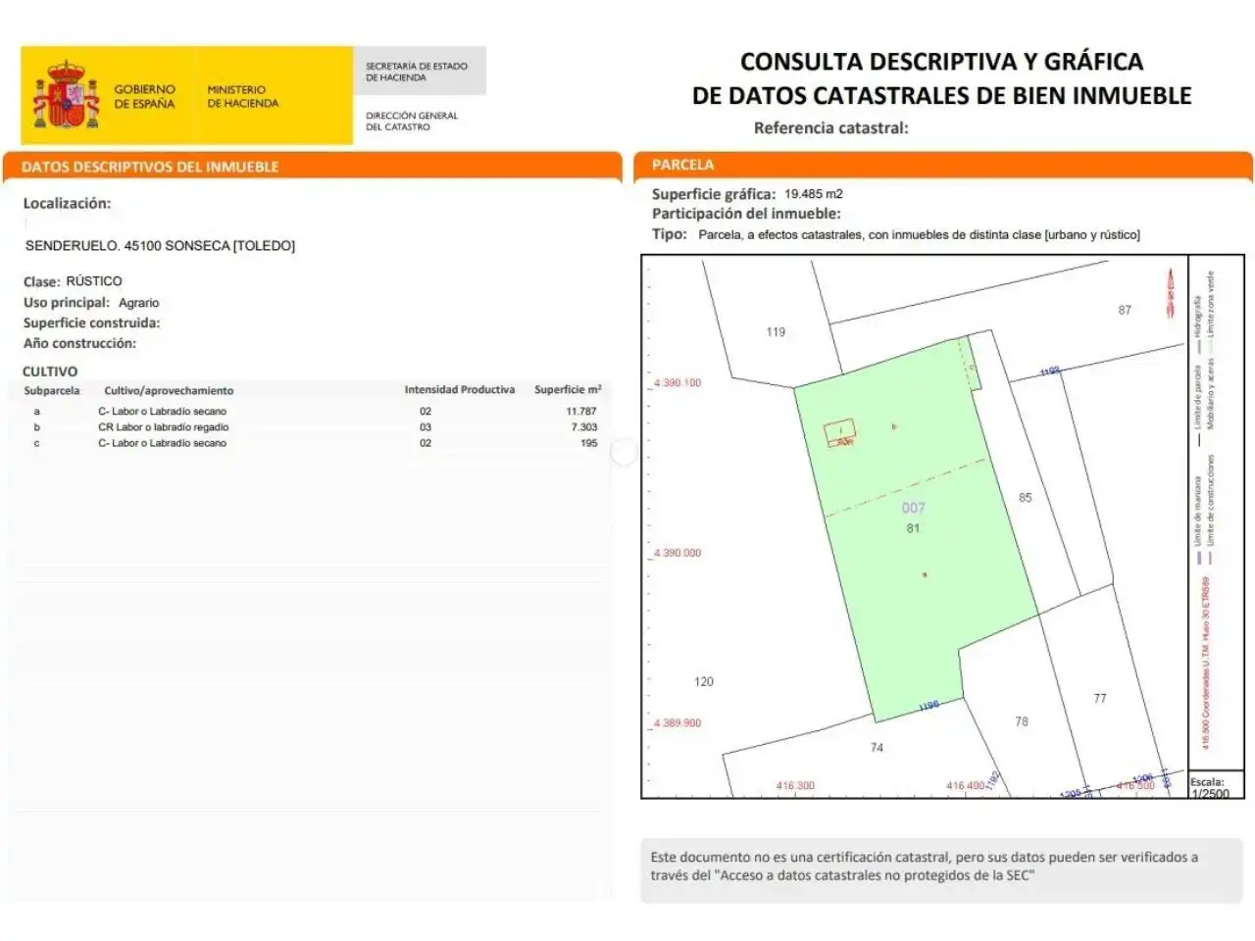Click the 4.389.900 coordinate label
1255x941 pixels.
click(678, 723)
